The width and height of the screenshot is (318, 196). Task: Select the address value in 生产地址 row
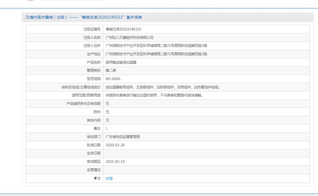click(x=156, y=54)
